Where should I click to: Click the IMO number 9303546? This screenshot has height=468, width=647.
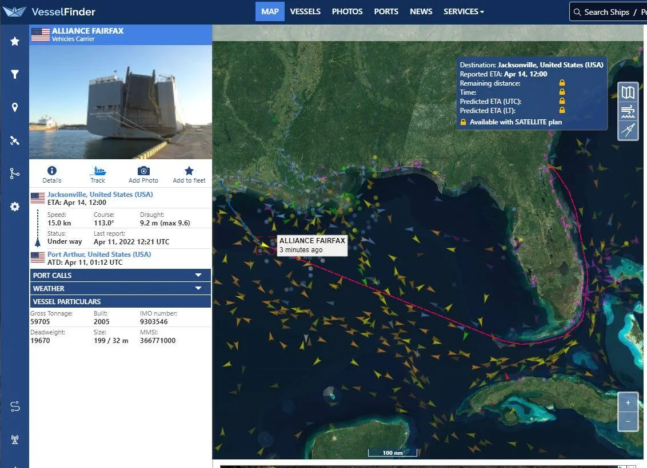coord(154,322)
